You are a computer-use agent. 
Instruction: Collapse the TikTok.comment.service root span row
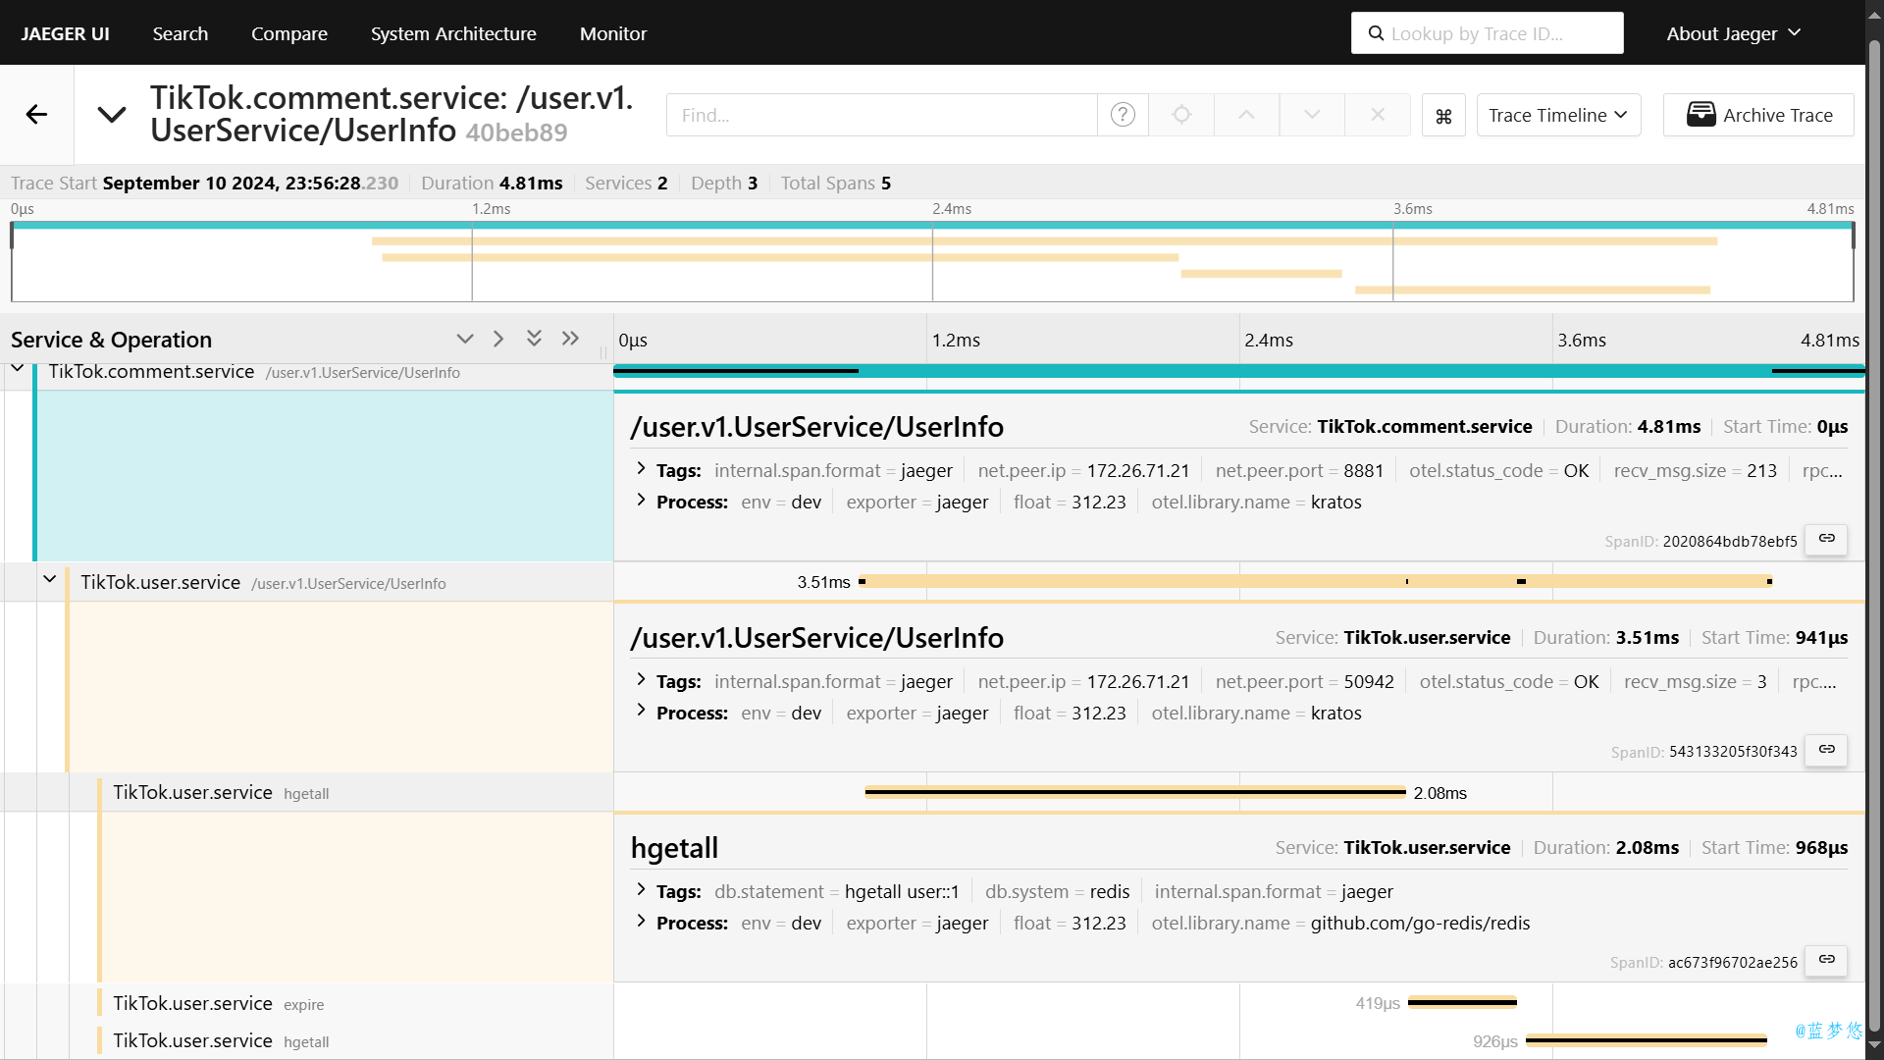(x=18, y=369)
